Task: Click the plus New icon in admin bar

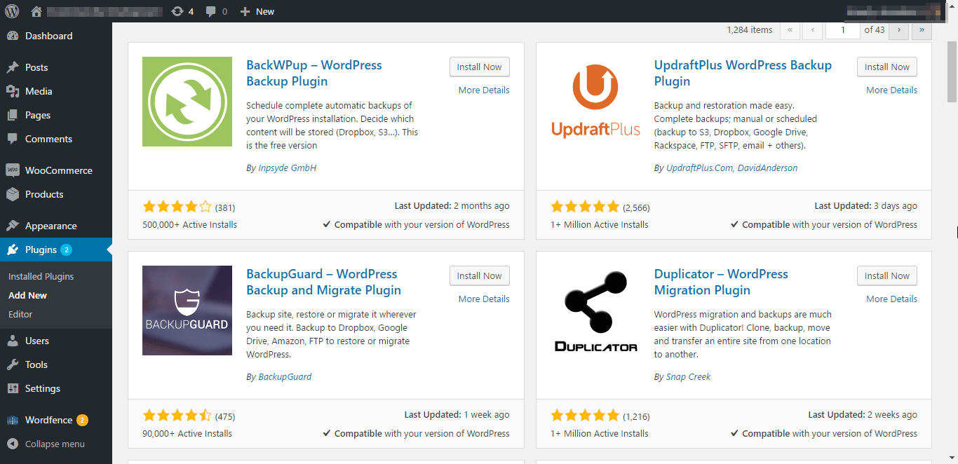Action: pyautogui.click(x=245, y=11)
